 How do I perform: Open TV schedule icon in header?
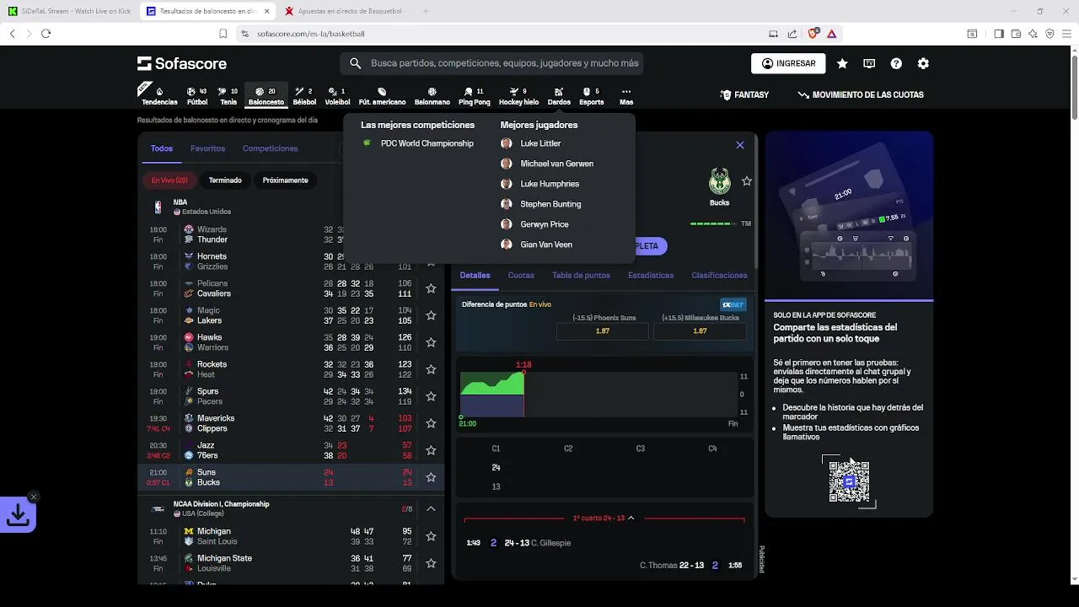click(x=869, y=63)
